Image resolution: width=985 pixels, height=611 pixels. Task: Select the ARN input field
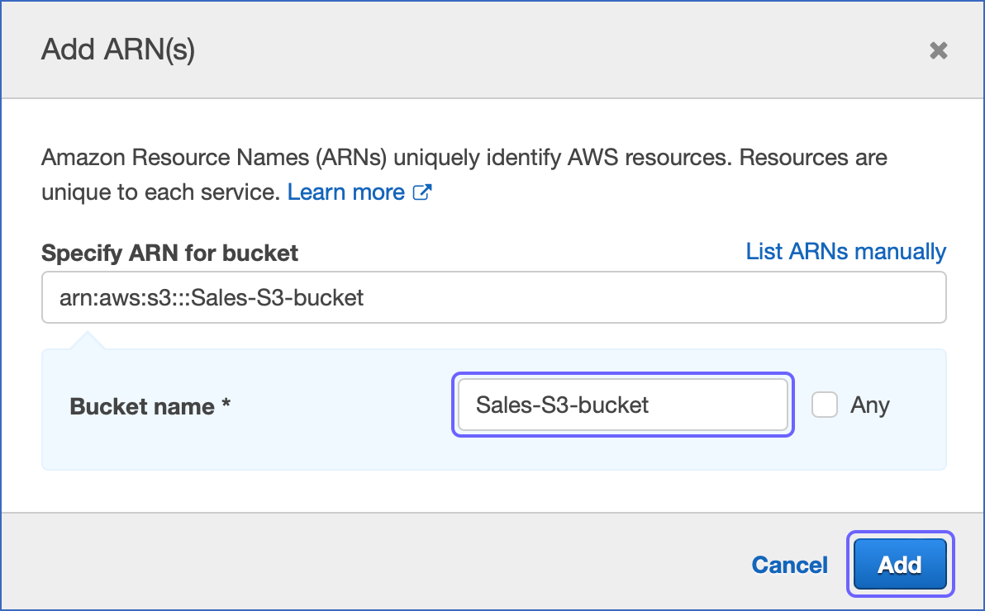[x=493, y=297]
